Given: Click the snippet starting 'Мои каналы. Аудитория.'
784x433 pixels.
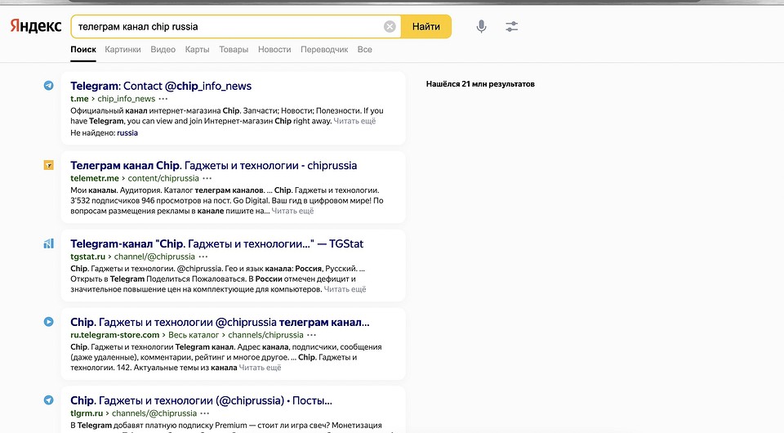Looking at the screenshot, I should [x=227, y=200].
